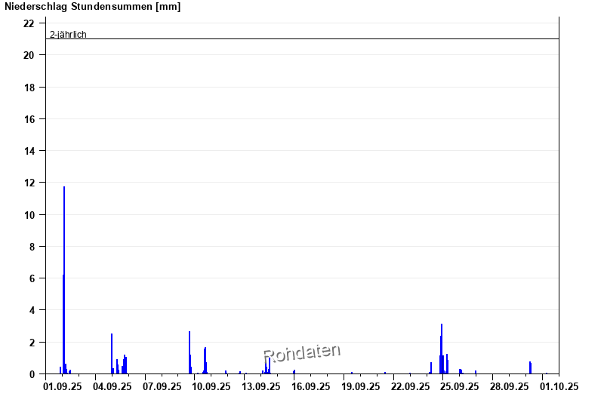The height and width of the screenshot is (415, 604).
Task: Select the 25.09.25 date label
Action: pos(460,386)
